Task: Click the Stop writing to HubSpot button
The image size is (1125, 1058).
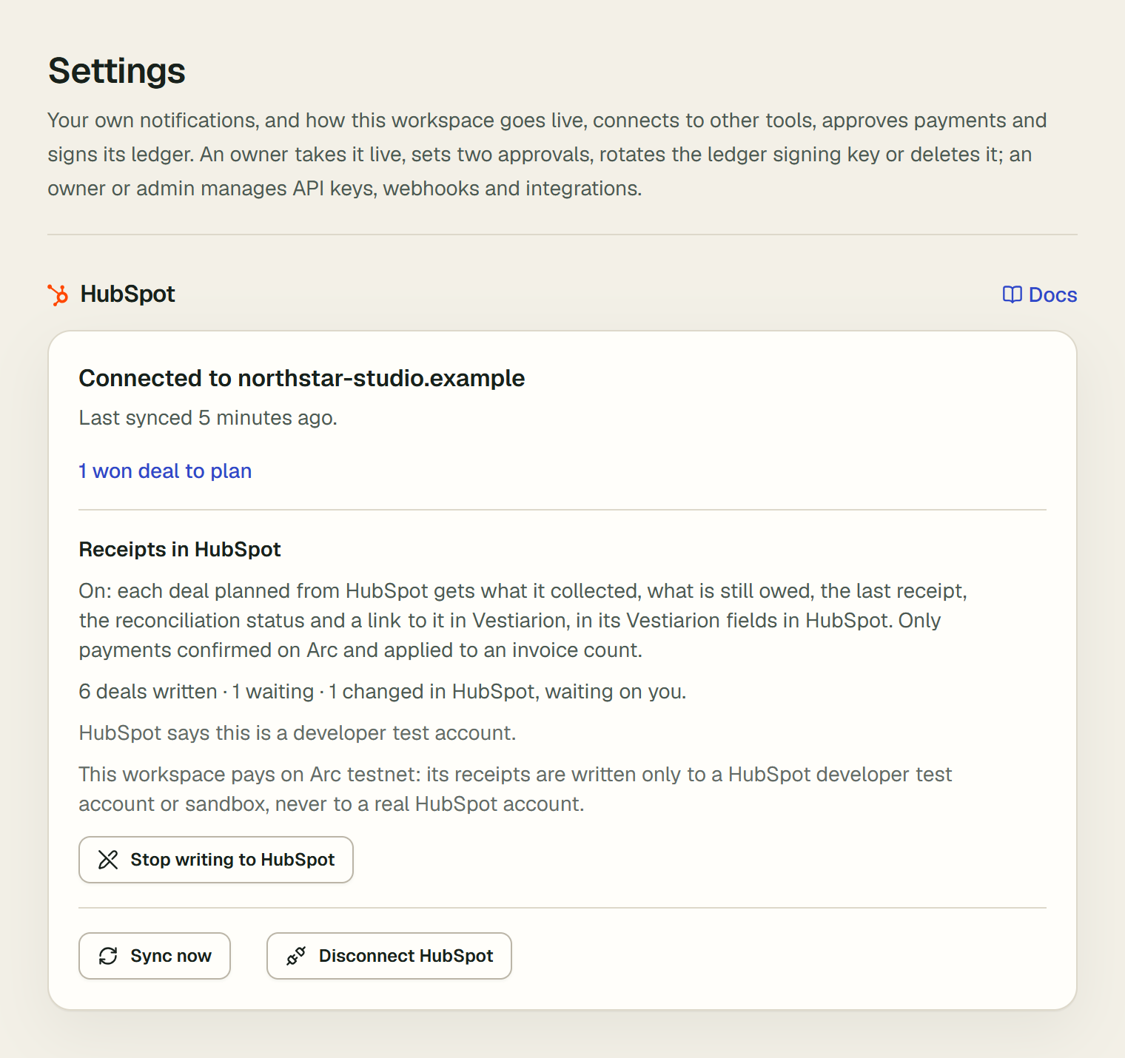Action: pos(216,860)
